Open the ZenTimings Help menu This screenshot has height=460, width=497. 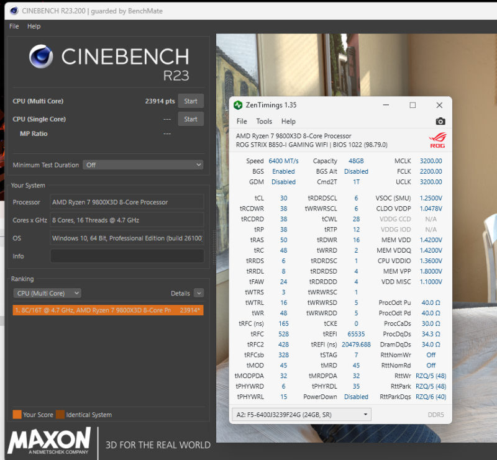(288, 121)
